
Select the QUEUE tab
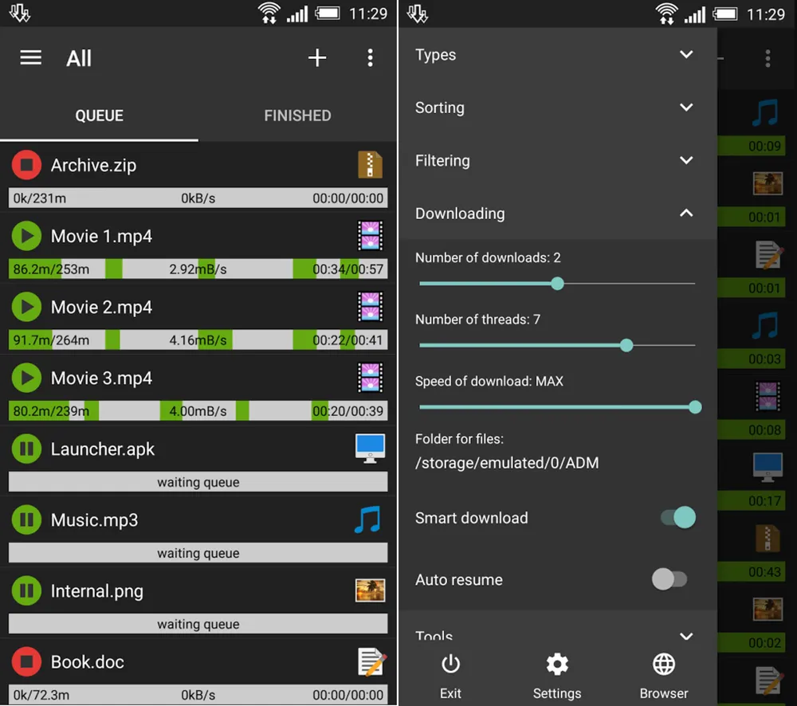click(x=99, y=116)
